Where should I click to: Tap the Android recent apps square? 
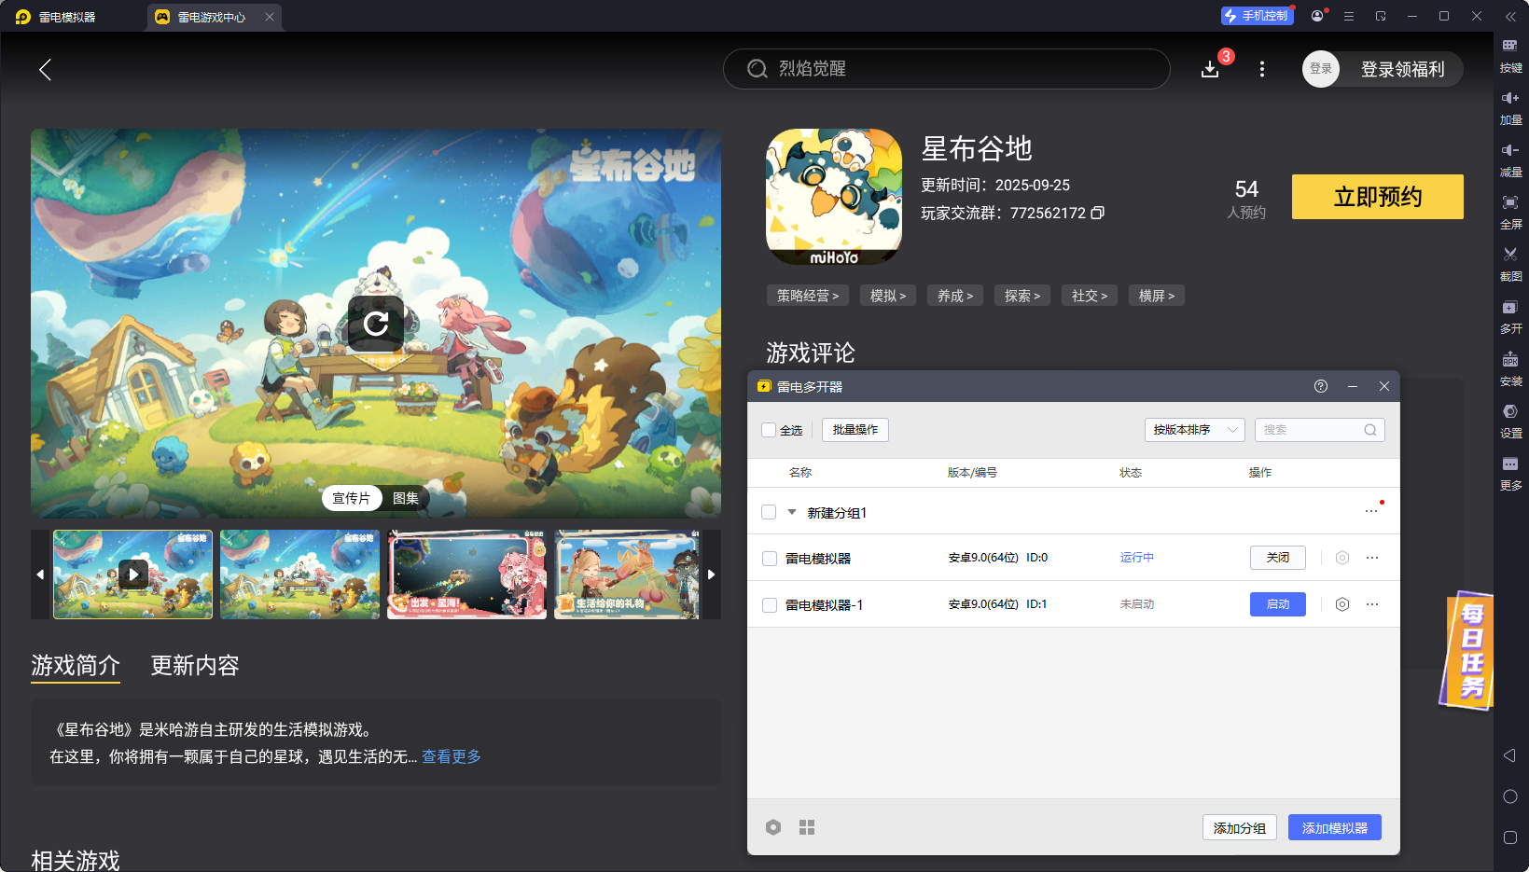(1510, 837)
